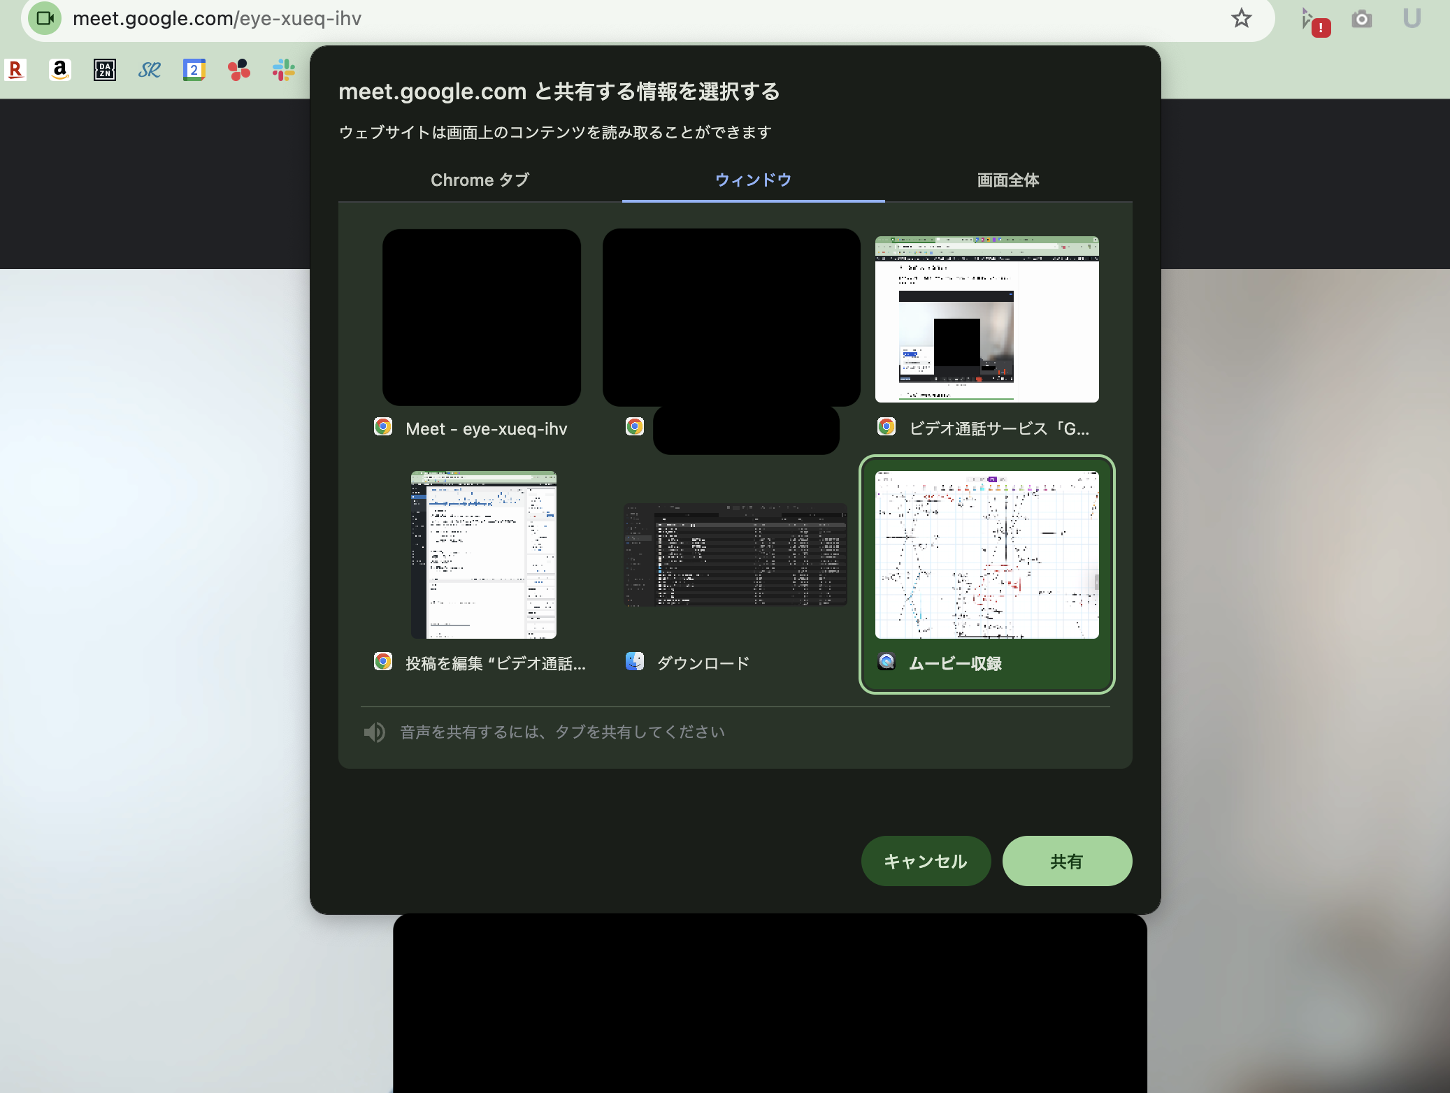Screen dimensions: 1450x1093
Task: Click the red four-dot clover bookmark icon
Action: point(239,70)
